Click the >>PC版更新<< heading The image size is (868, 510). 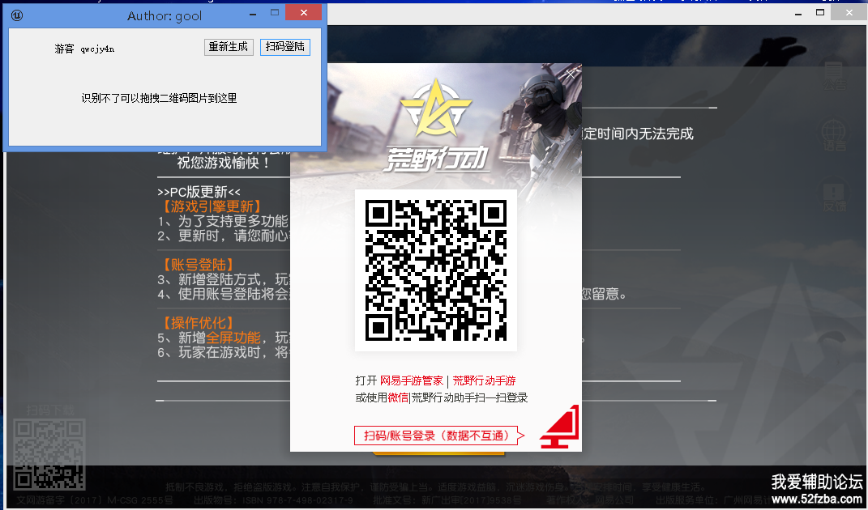(x=199, y=192)
